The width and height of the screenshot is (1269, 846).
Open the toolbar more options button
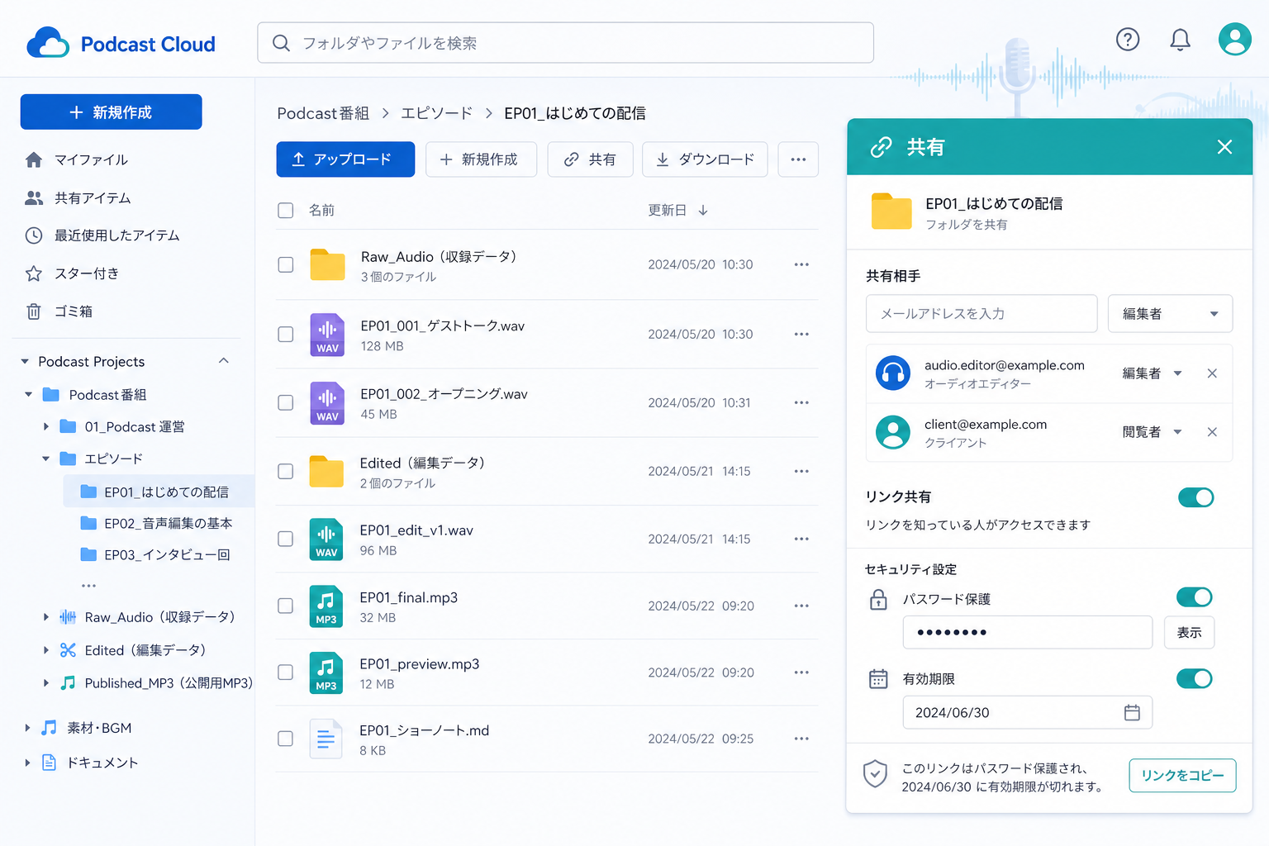(x=798, y=159)
